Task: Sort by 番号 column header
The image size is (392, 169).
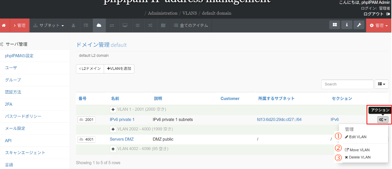Action: 82,98
